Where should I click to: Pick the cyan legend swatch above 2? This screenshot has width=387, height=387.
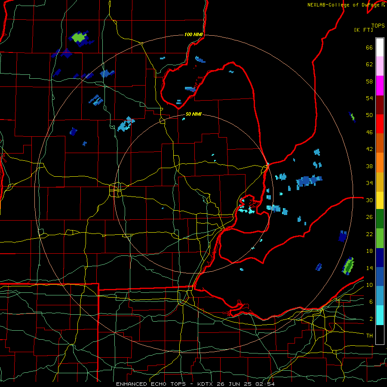coord(380,315)
